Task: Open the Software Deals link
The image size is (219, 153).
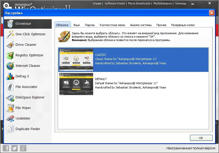Action: click(115, 3)
